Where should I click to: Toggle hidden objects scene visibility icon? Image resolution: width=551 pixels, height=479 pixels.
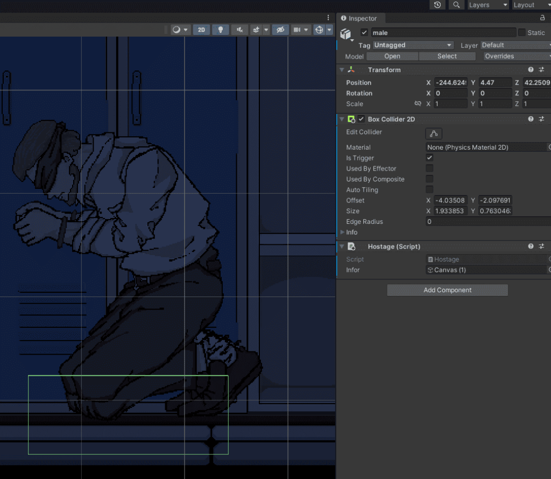(x=279, y=30)
